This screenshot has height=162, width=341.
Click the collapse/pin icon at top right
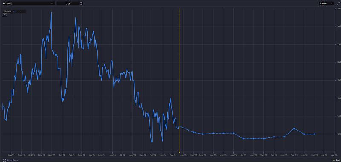[x=338, y=3]
